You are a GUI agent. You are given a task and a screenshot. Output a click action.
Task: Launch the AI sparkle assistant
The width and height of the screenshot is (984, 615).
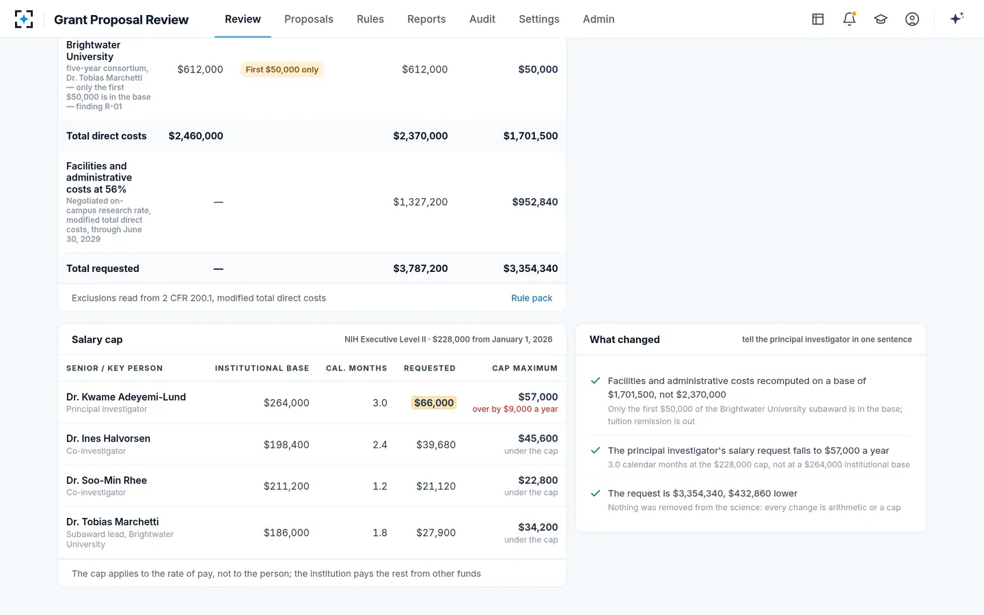[957, 18]
